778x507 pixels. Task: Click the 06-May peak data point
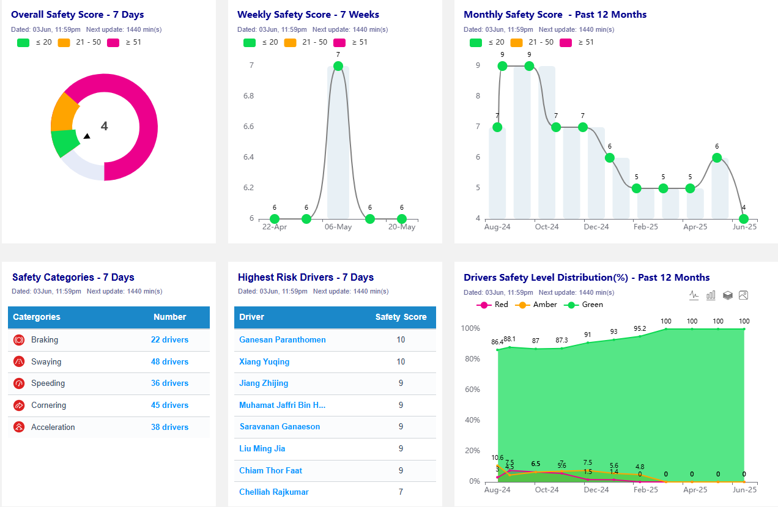(338, 65)
